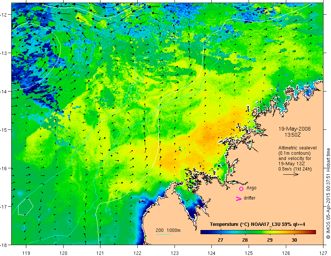331x256 pixels.
Task: Click the '29' color bar tick label
Action: tap(270, 240)
